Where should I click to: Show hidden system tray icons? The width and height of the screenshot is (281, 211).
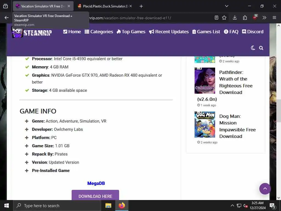click(232, 206)
